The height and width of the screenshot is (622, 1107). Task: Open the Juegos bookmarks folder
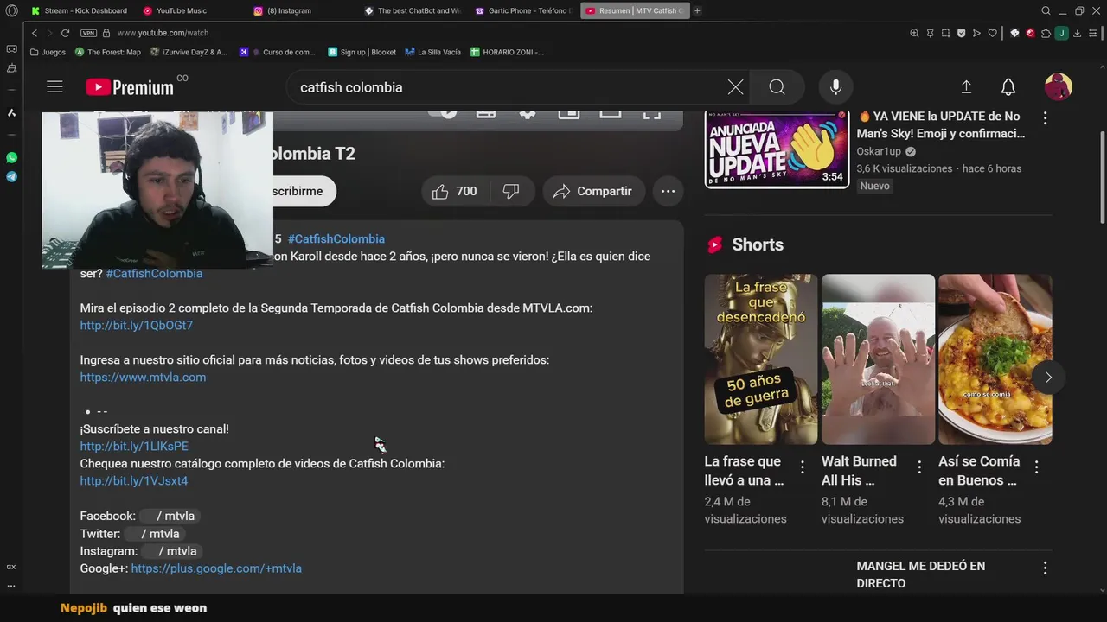pos(48,52)
